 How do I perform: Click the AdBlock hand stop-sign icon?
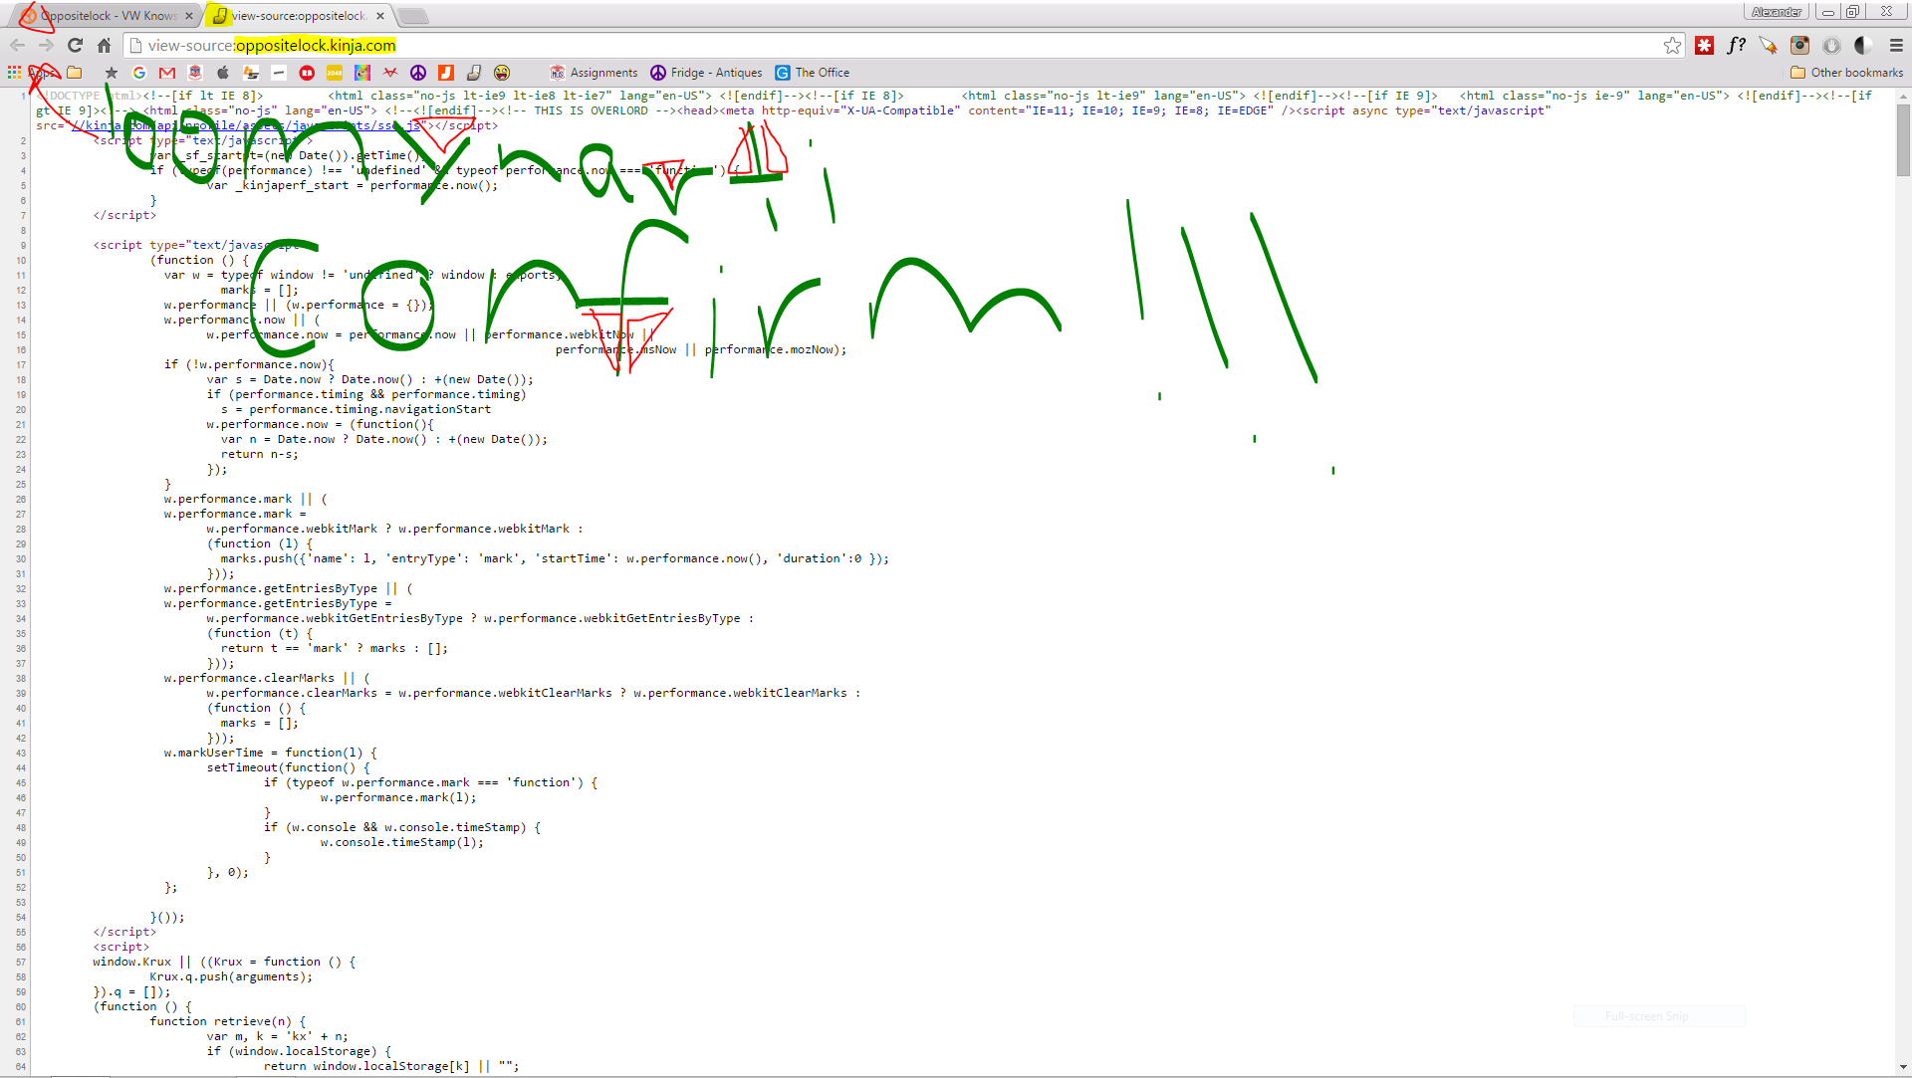[1832, 46]
